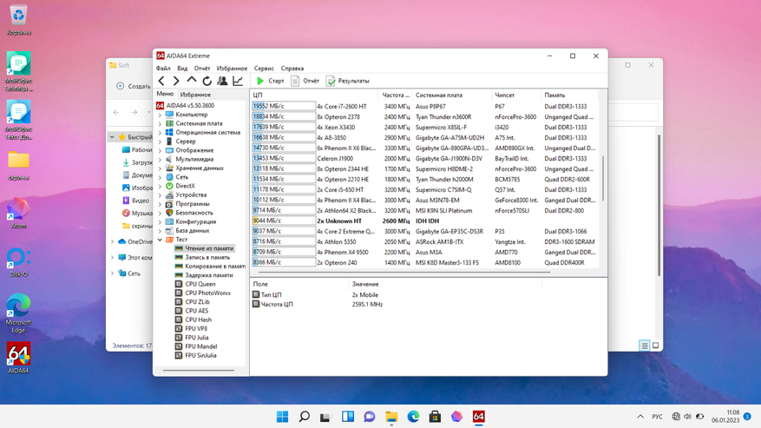Expand the DirectX tree node
This screenshot has height=428, width=761.
pyautogui.click(x=161, y=186)
